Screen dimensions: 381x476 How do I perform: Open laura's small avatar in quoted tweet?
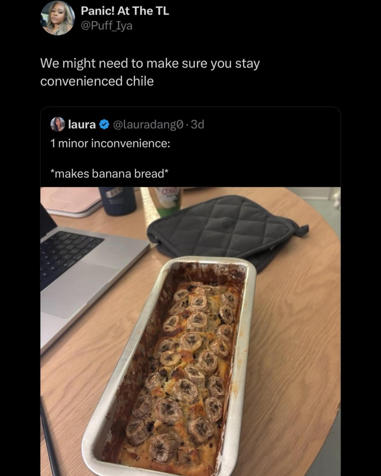(57, 124)
